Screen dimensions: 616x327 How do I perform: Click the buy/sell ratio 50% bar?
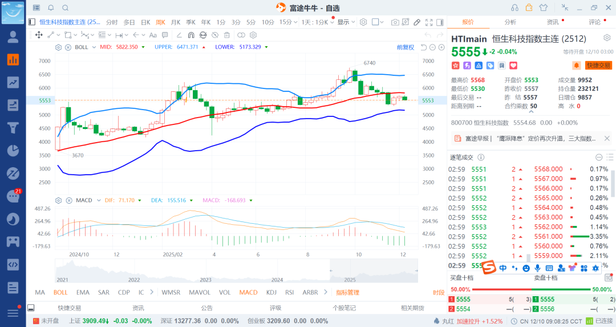[x=531, y=290]
